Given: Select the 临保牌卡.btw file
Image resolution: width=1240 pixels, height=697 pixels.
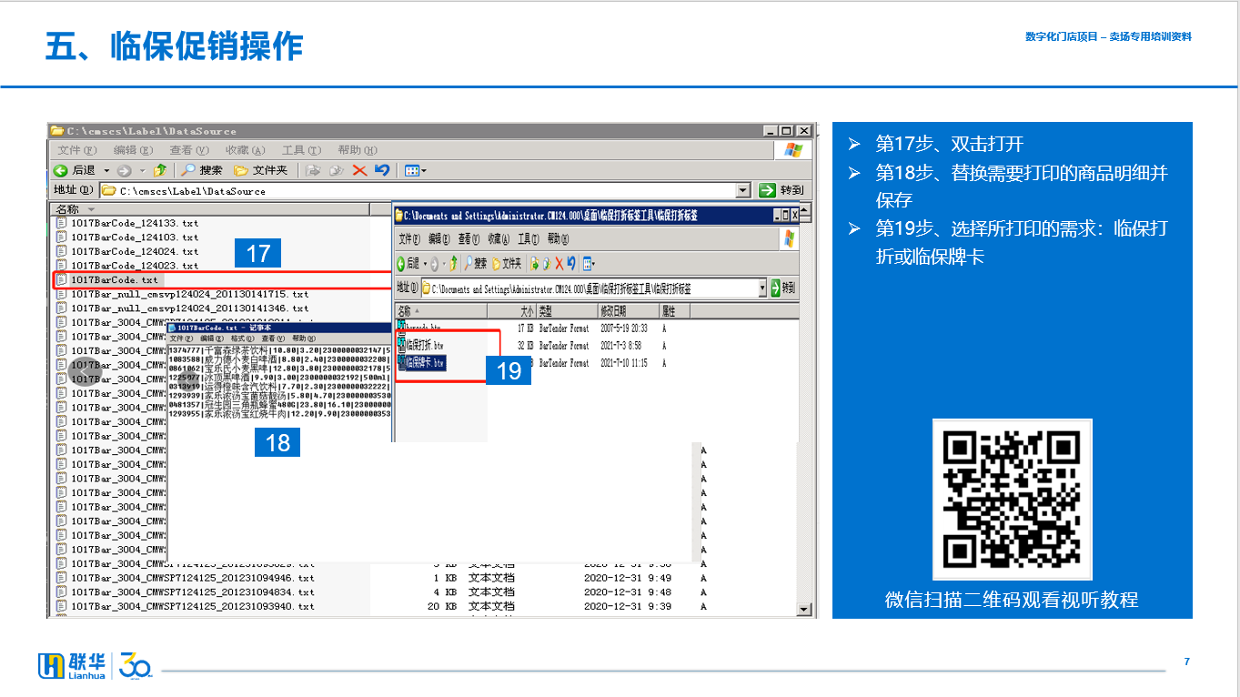Looking at the screenshot, I should (425, 363).
